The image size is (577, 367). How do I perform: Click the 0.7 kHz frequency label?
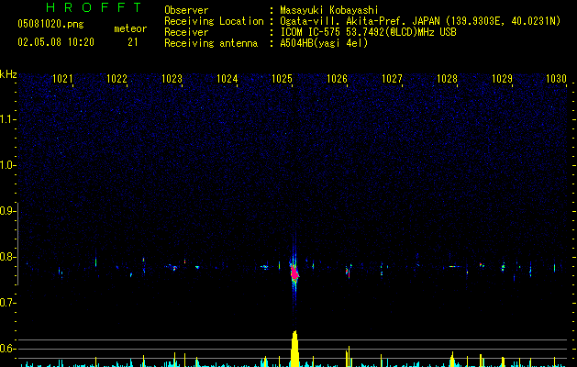tap(7, 303)
